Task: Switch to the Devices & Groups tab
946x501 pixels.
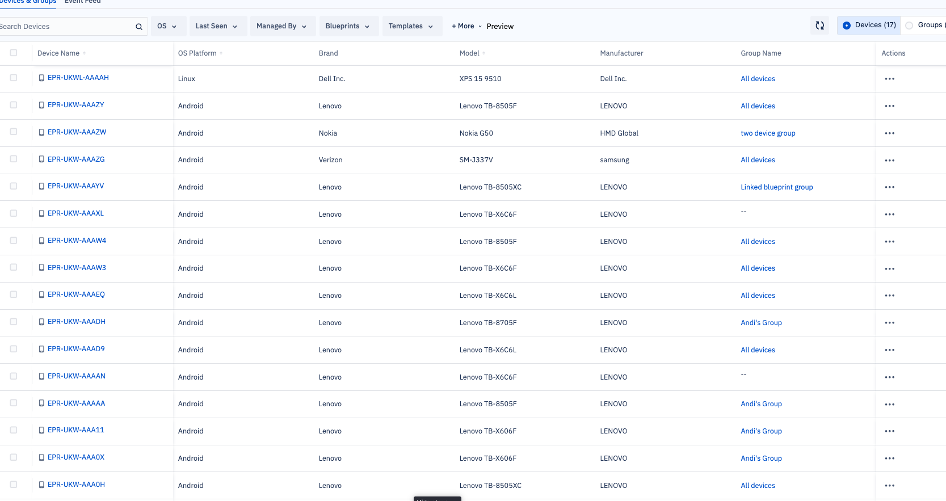Action: (27, 2)
